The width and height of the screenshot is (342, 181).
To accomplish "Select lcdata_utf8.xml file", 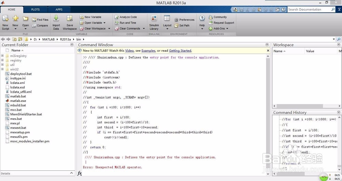I will tap(21, 92).
